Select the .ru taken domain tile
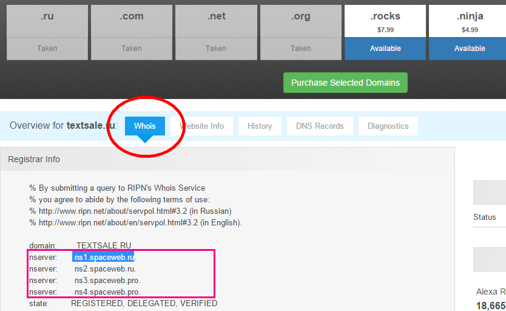The width and height of the screenshot is (506, 311). click(47, 32)
